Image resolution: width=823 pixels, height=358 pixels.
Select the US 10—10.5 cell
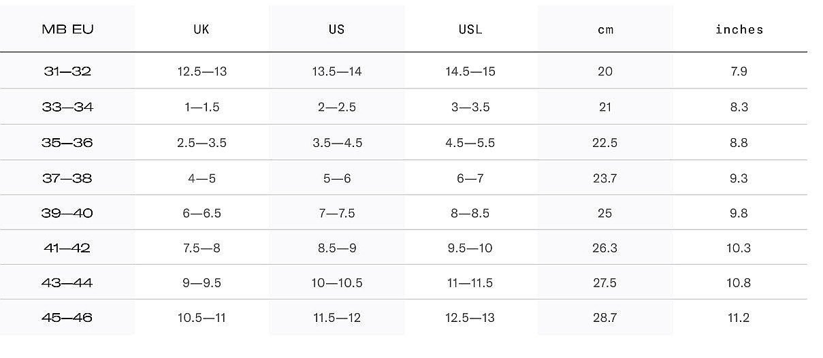tap(336, 282)
